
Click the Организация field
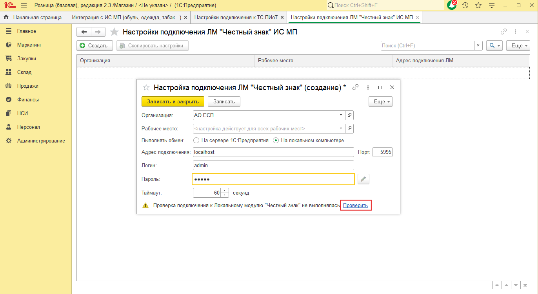tap(265, 115)
